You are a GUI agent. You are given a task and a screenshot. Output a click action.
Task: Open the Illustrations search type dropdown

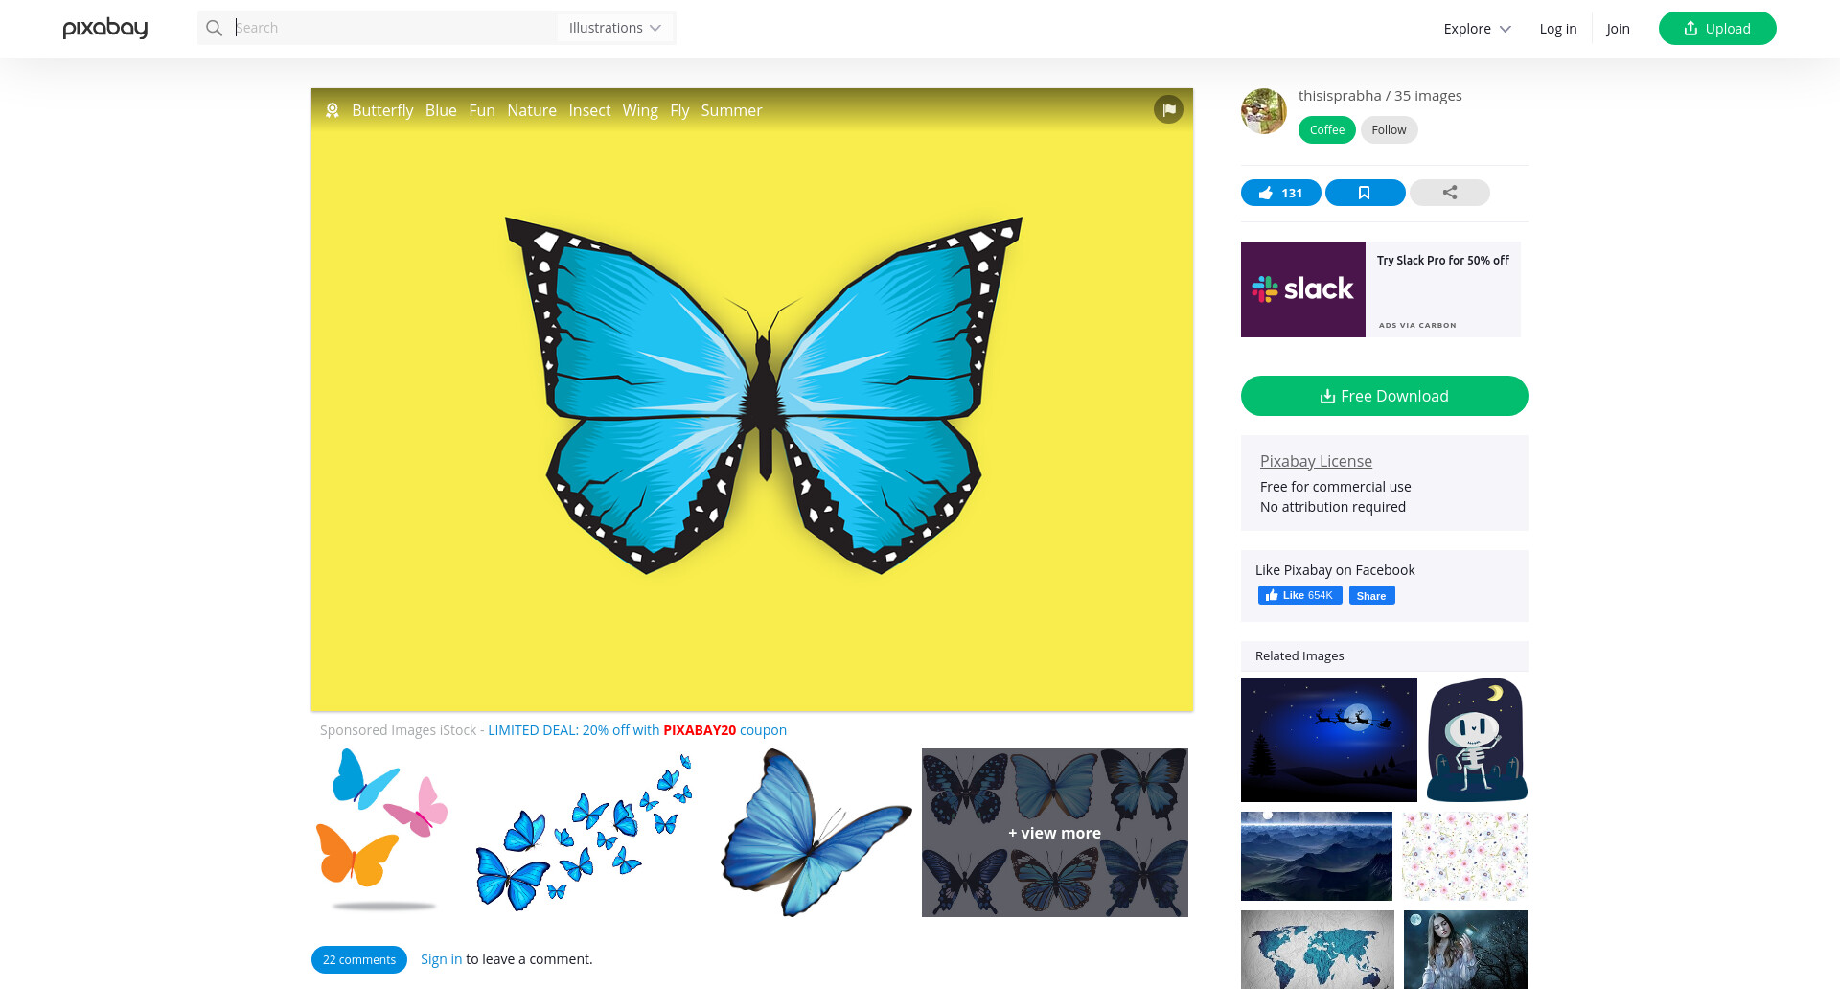615,28
